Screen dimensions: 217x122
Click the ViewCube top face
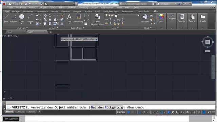tap(208, 42)
